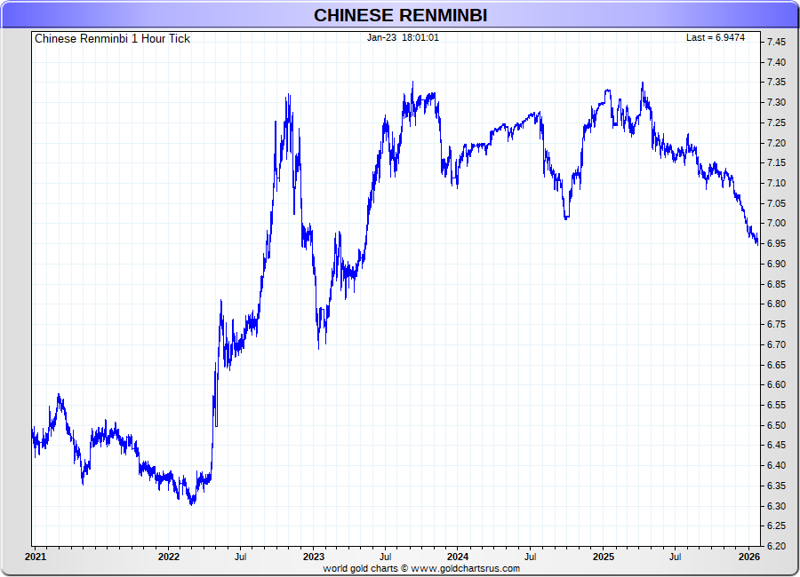800x577 pixels.
Task: Click the 6.75 y-axis label
Action: pyautogui.click(x=776, y=324)
